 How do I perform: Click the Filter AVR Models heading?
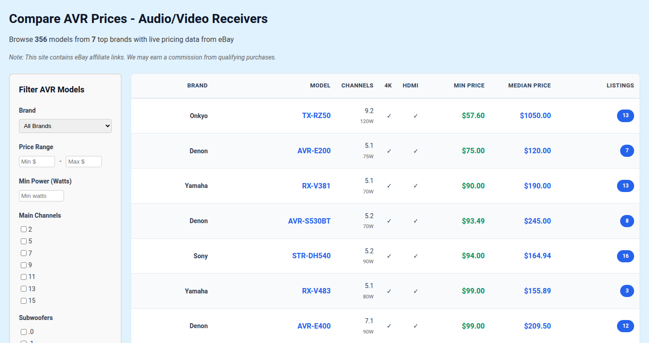(x=52, y=90)
